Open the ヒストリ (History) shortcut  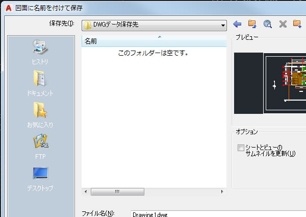point(40,52)
